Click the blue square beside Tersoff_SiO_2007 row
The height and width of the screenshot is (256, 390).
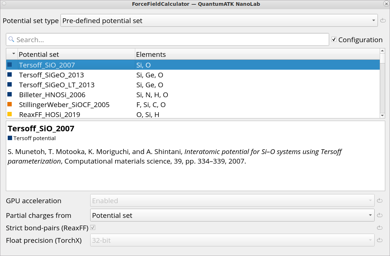10,65
